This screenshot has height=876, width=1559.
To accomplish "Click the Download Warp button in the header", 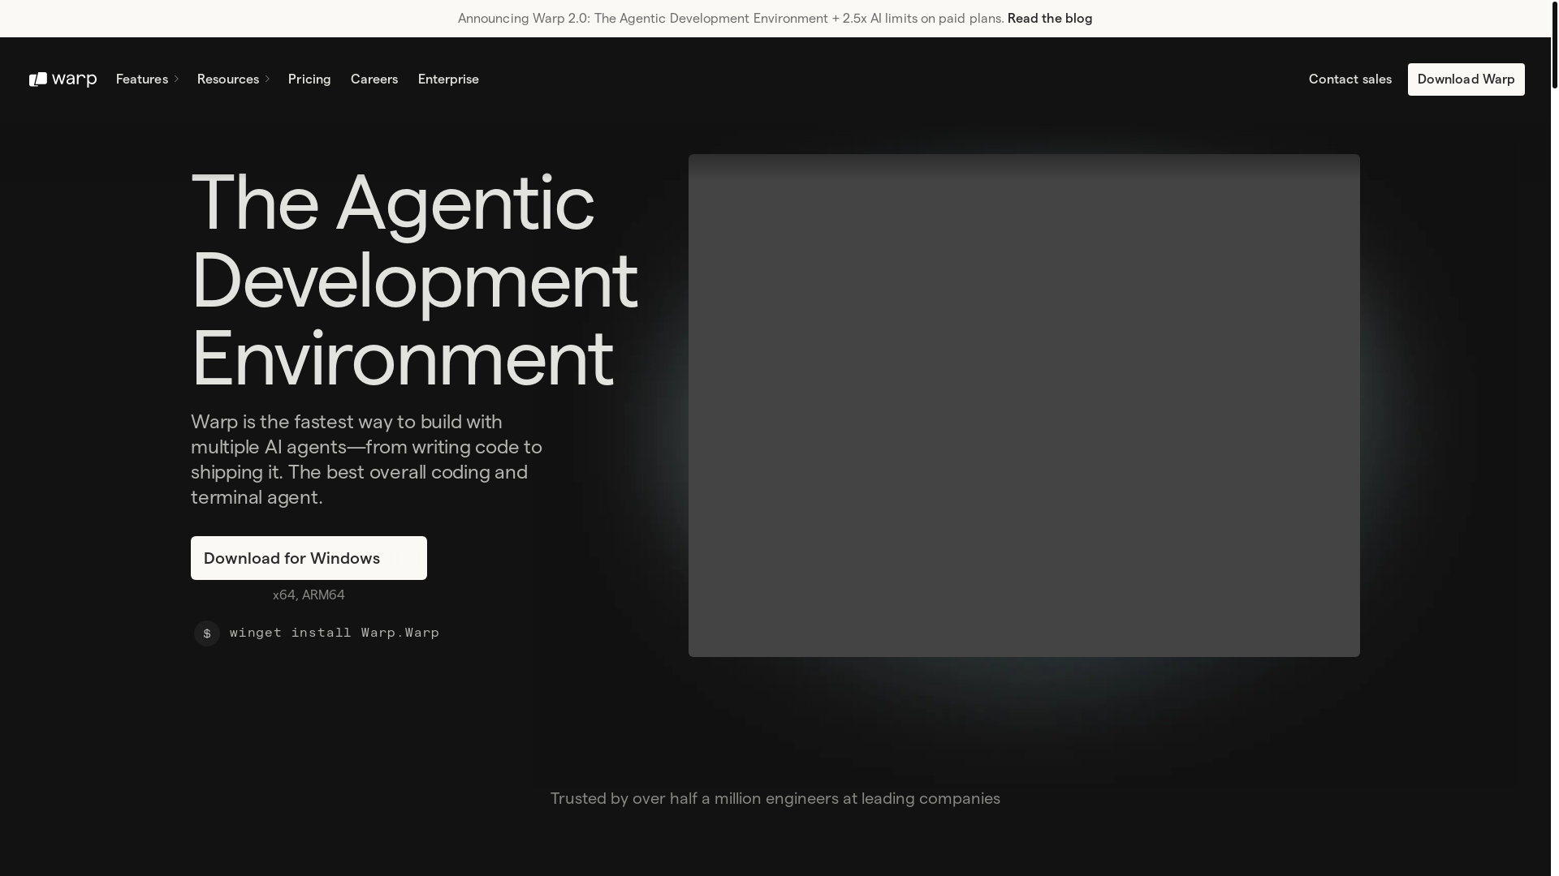I will 1466,79.
